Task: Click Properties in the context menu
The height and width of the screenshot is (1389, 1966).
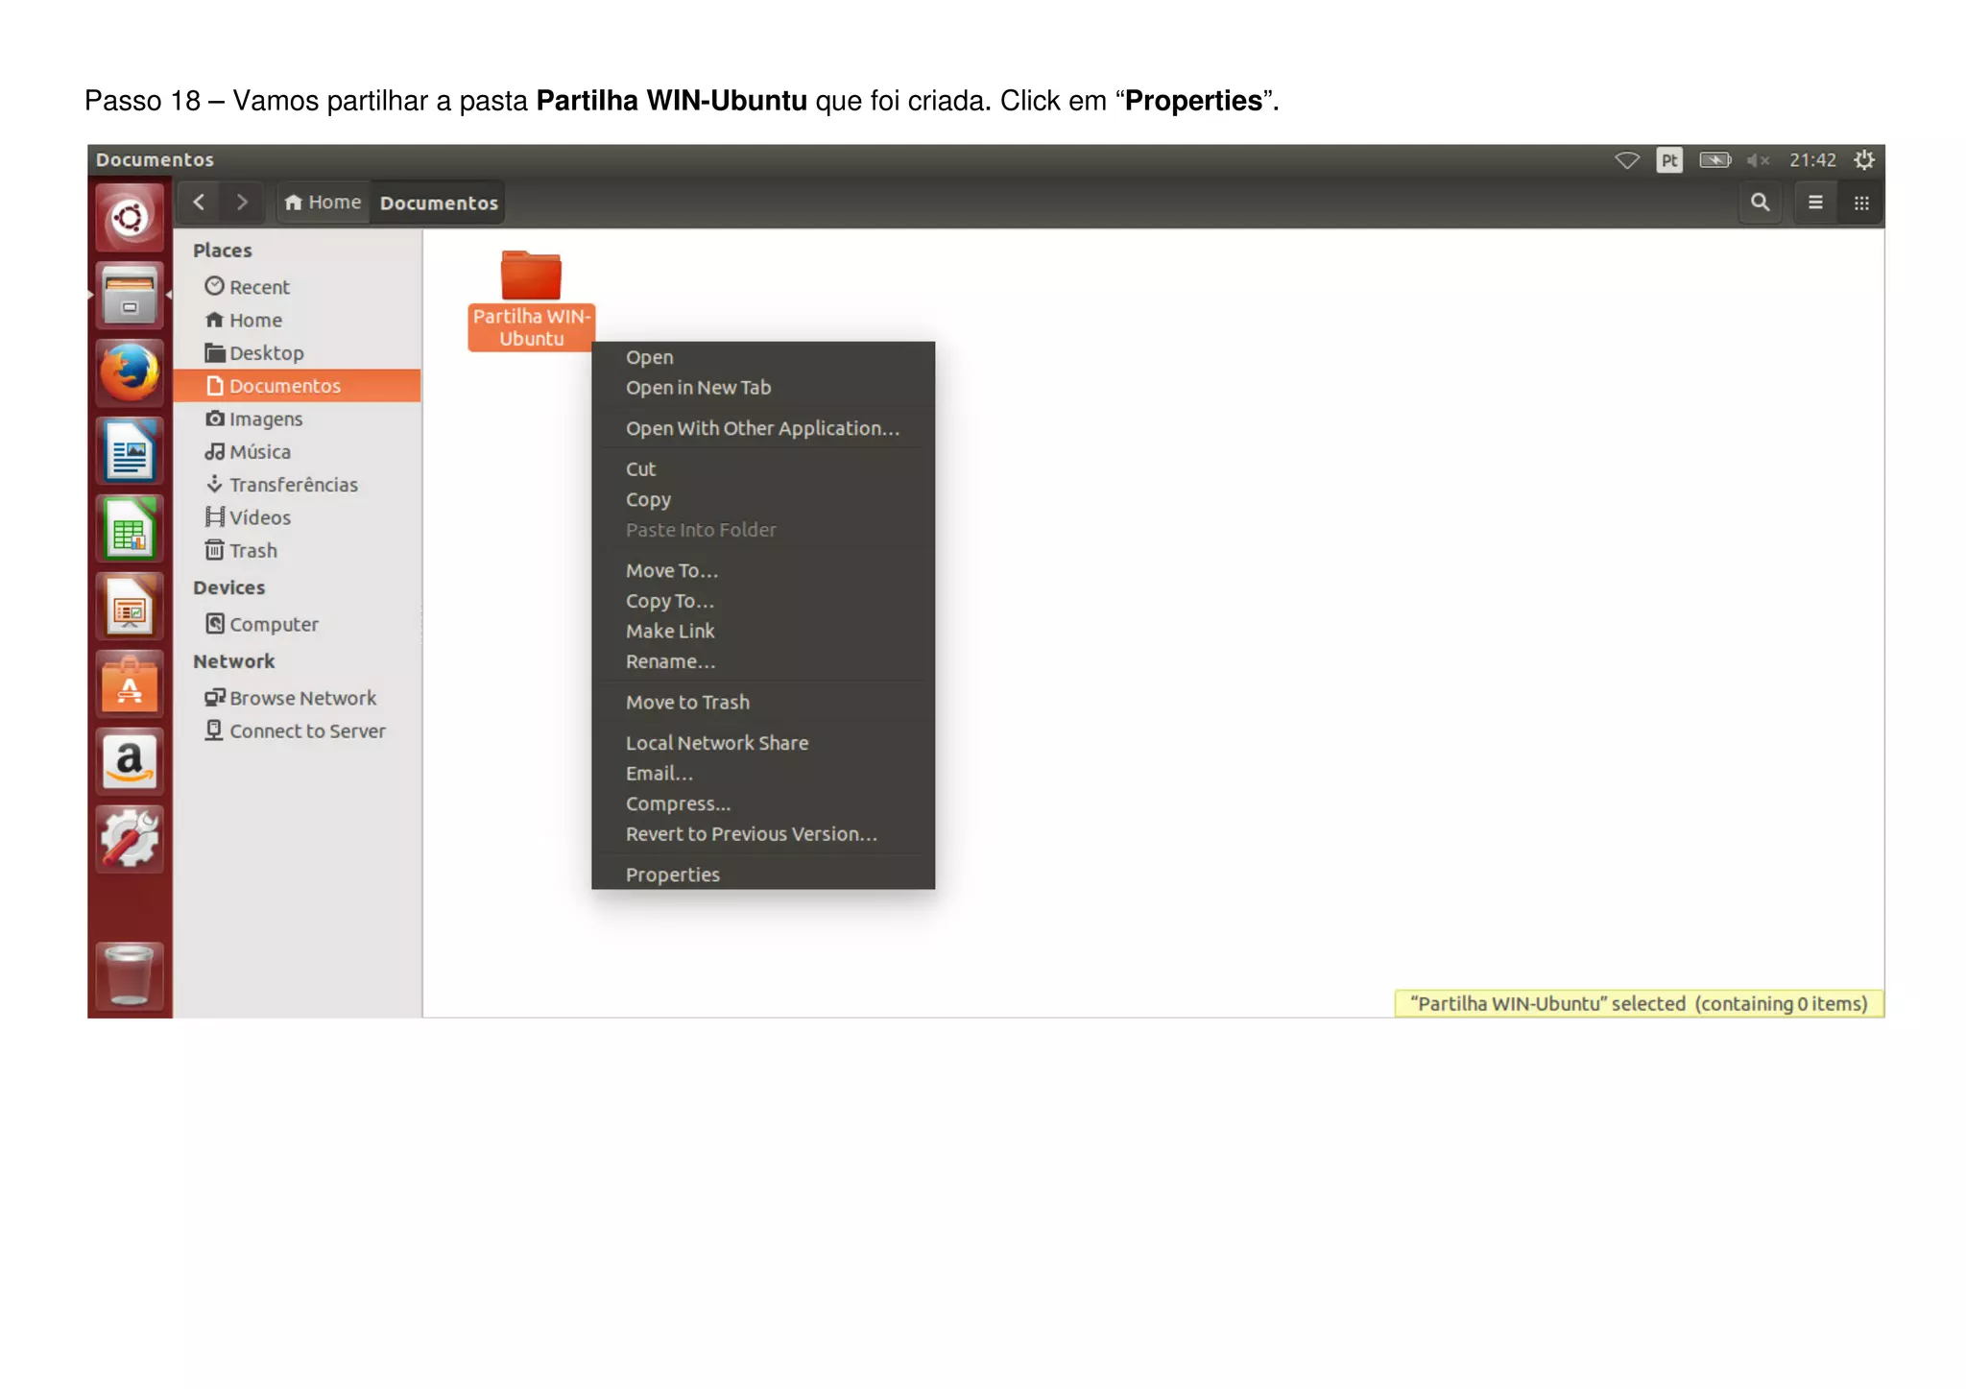Action: coord(763,874)
